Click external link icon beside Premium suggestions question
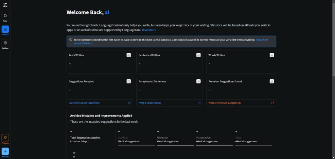The width and height of the screenshot is (335, 159). [x=273, y=103]
